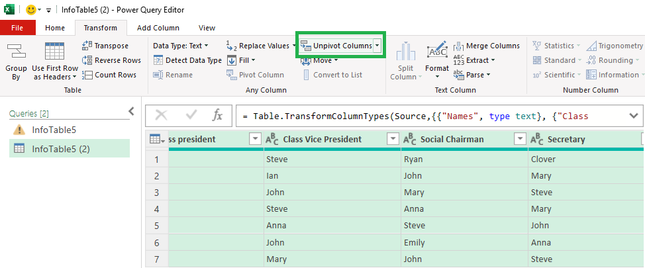Select the Social Chairman column header

pos(452,139)
